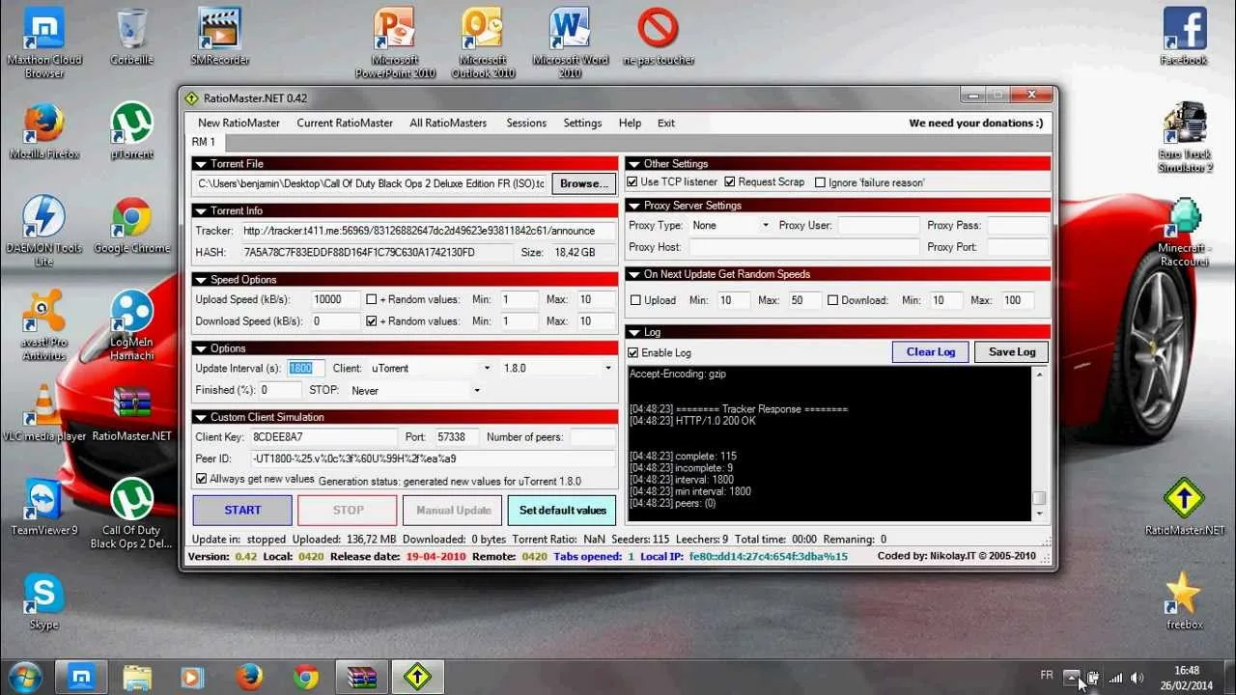Tick the random Download speeds checkbox
Screen dimensions: 1236x695
pyautogui.click(x=832, y=300)
